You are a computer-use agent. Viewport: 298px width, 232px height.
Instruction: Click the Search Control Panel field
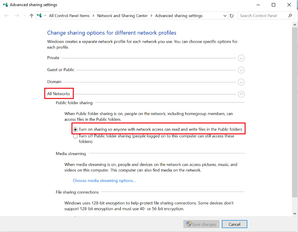point(266,16)
